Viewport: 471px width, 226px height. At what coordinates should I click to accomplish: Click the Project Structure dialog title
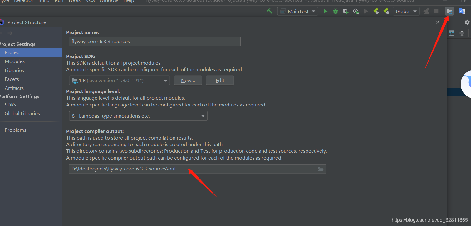click(x=27, y=22)
